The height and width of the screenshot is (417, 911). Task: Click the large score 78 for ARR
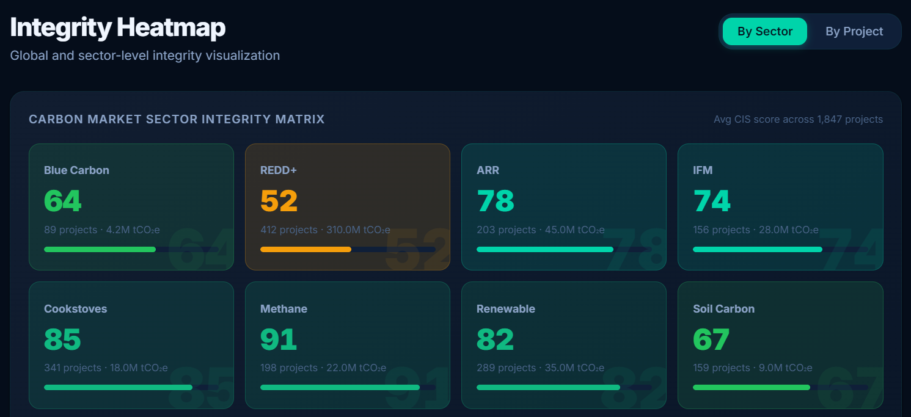pyautogui.click(x=495, y=201)
